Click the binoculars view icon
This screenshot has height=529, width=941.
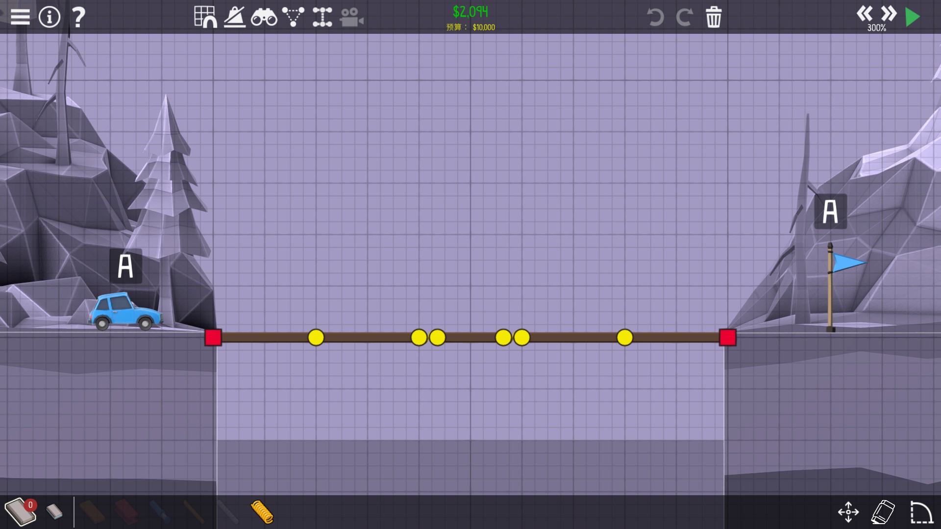tap(264, 18)
